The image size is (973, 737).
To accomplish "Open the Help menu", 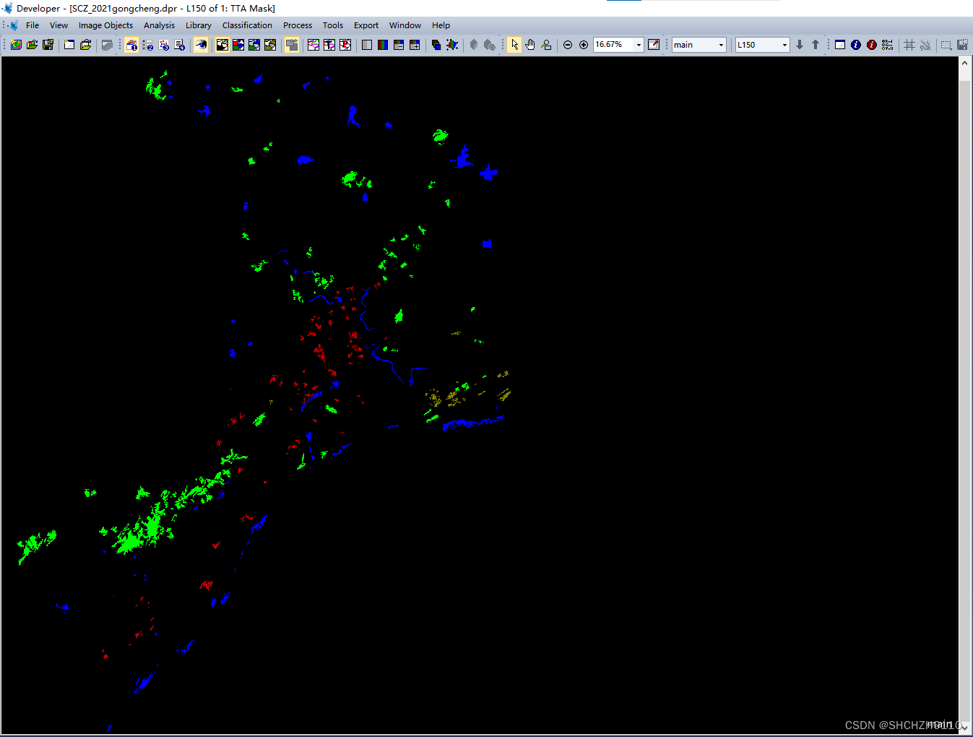I will pos(441,25).
